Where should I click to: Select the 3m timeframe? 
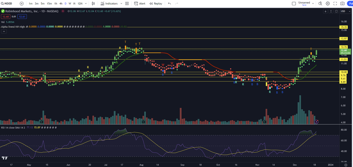pyautogui.click(x=36, y=4)
